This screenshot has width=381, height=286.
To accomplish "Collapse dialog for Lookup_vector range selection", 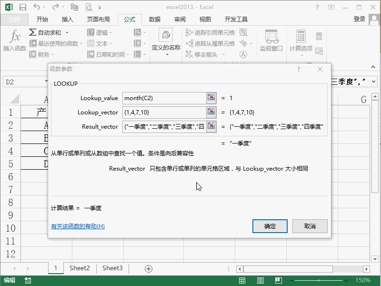I will [211, 112].
